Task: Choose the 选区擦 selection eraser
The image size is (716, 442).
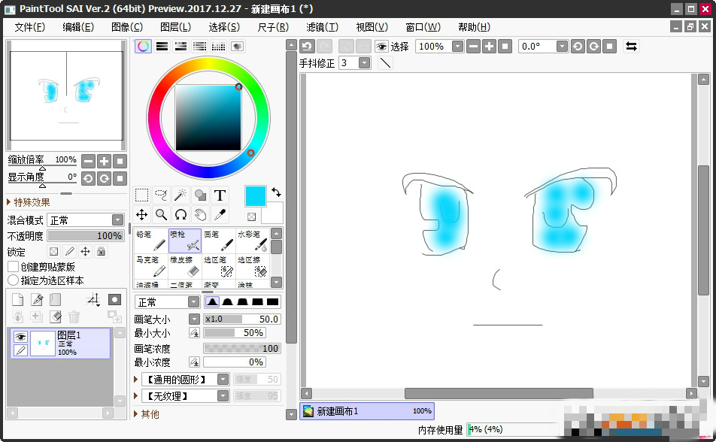Action: 253,266
